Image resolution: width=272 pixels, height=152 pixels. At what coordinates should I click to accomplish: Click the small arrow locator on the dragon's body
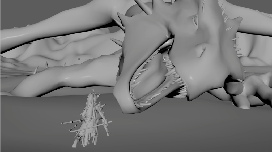[83, 59]
